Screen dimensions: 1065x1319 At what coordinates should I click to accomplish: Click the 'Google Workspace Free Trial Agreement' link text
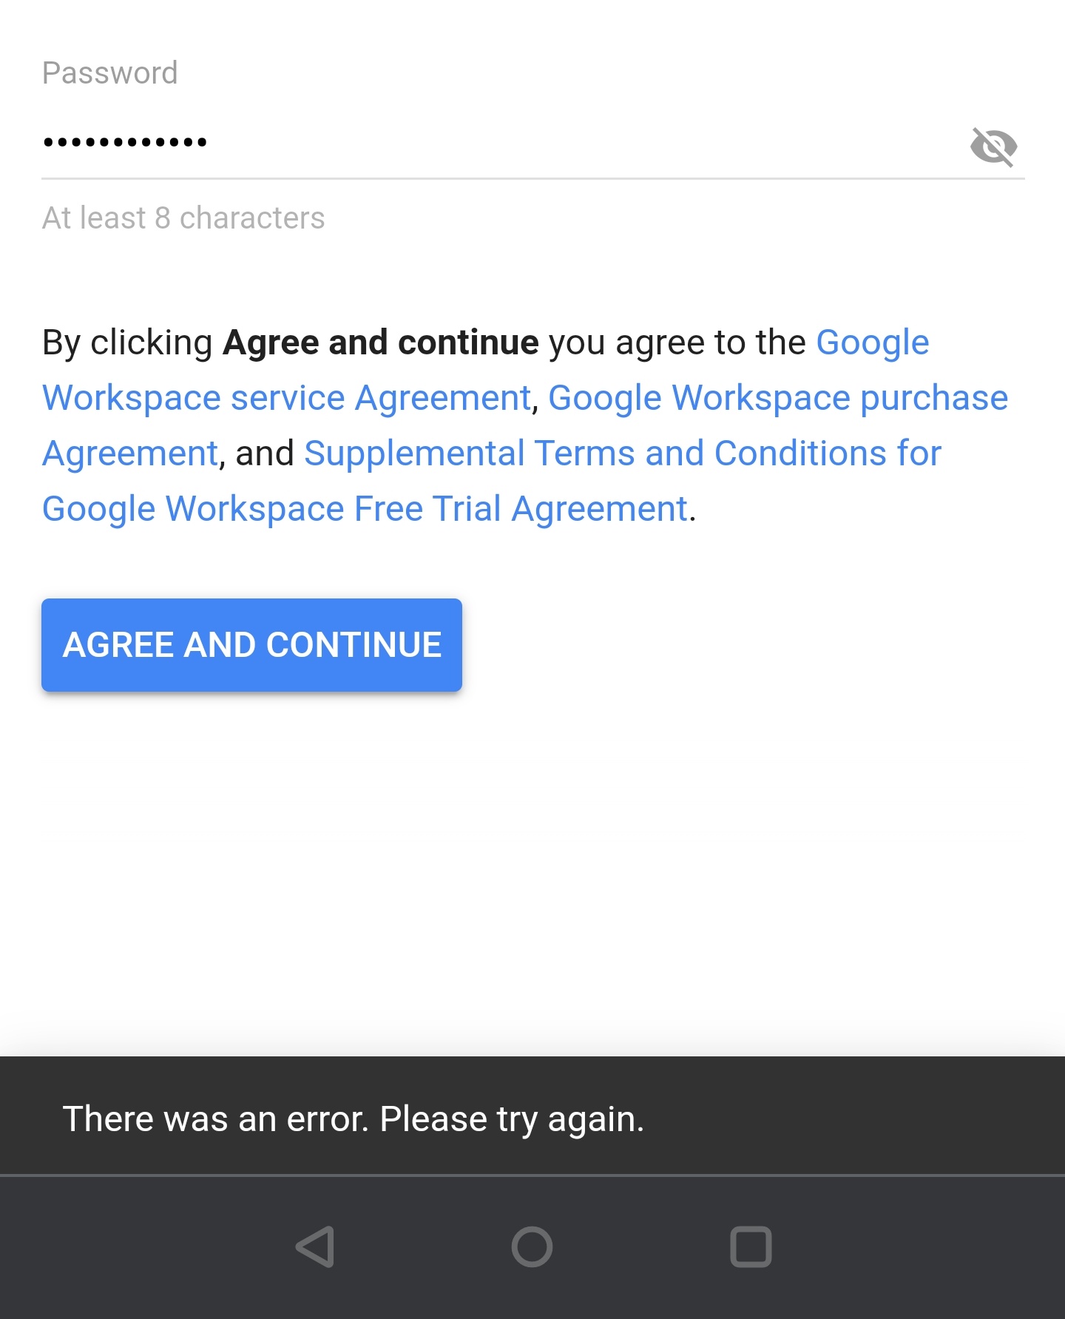pyautogui.click(x=365, y=509)
